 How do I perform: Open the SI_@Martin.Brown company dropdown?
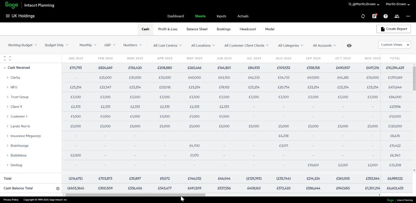tap(364, 4)
